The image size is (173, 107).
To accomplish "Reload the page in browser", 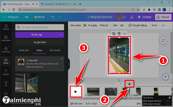I will coord(14,10).
